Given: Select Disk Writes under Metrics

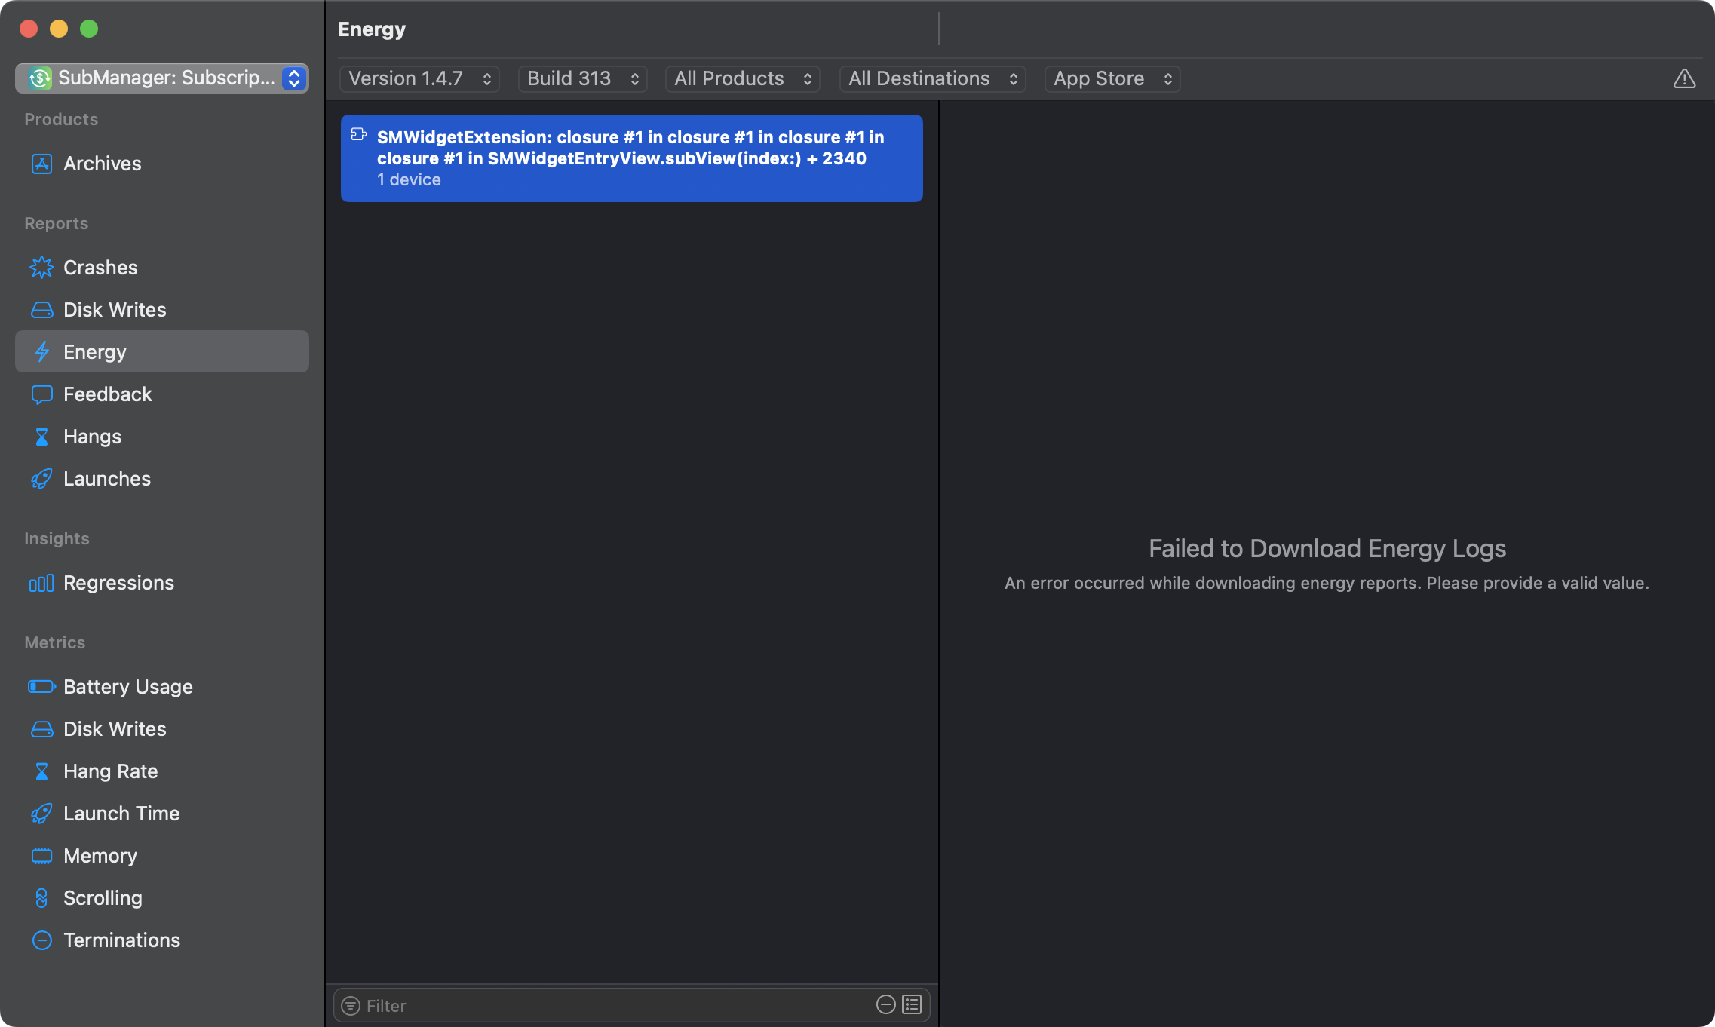Looking at the screenshot, I should [x=162, y=729].
